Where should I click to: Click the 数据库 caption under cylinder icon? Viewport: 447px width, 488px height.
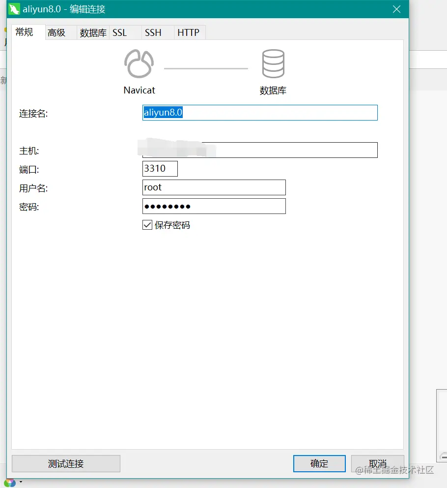[x=273, y=91]
